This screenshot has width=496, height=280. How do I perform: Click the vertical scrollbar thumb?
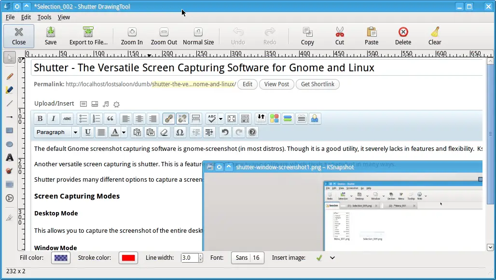490,134
